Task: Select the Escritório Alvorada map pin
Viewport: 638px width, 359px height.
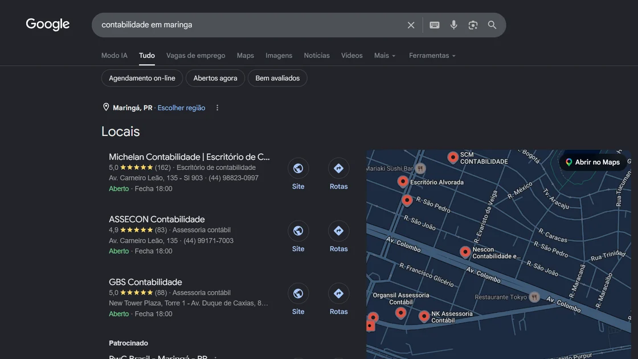Action: [x=402, y=181]
